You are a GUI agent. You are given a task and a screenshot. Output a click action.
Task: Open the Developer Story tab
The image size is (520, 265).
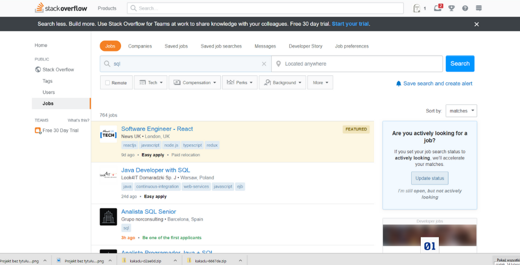click(x=306, y=46)
